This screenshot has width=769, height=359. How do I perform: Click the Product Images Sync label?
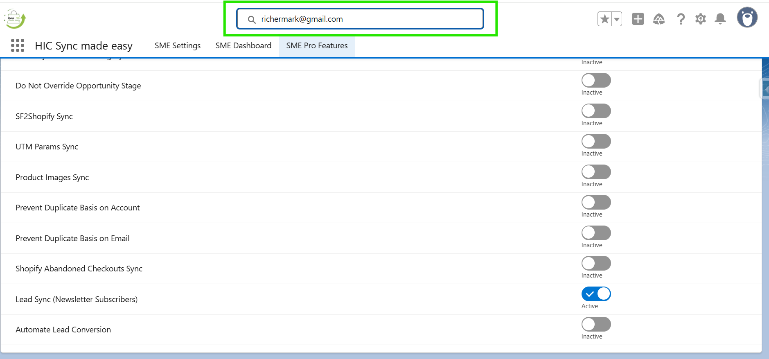tap(52, 177)
